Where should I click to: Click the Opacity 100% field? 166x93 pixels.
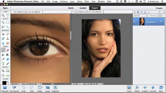coord(160,16)
